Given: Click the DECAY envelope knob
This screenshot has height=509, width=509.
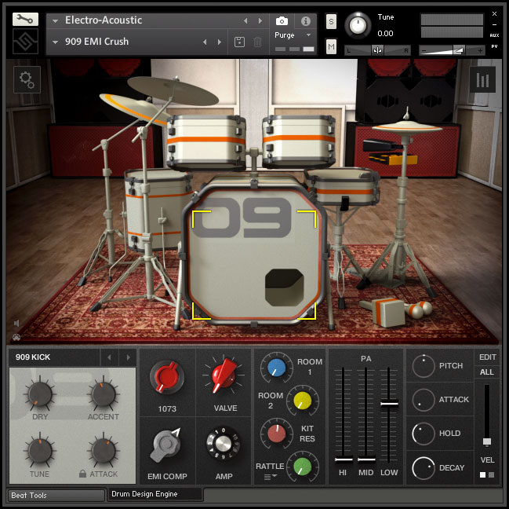Looking at the screenshot, I should pos(424,468).
